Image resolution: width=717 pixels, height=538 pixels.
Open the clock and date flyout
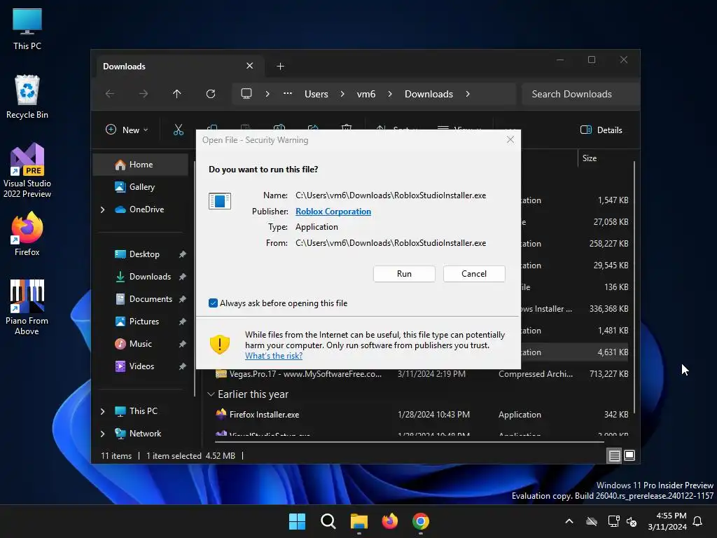point(667,521)
